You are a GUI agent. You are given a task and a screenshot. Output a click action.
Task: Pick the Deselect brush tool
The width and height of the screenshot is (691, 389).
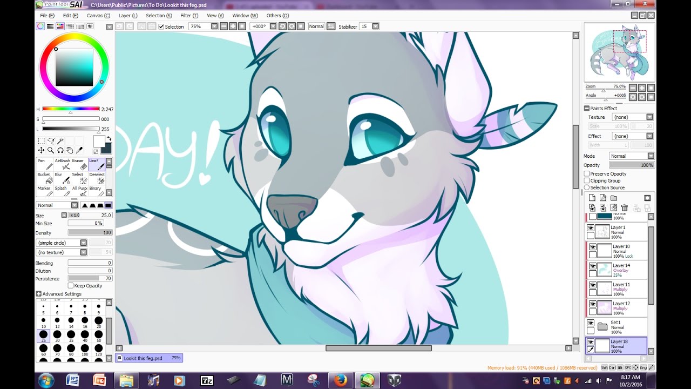click(96, 178)
